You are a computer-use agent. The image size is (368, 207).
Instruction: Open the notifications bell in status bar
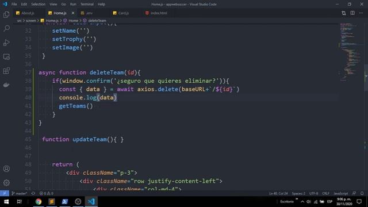click(362, 193)
